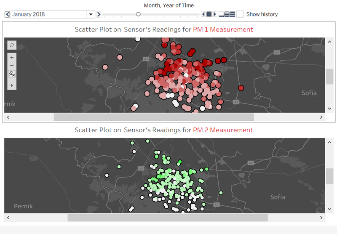Set slow playback speed

coord(222,14)
